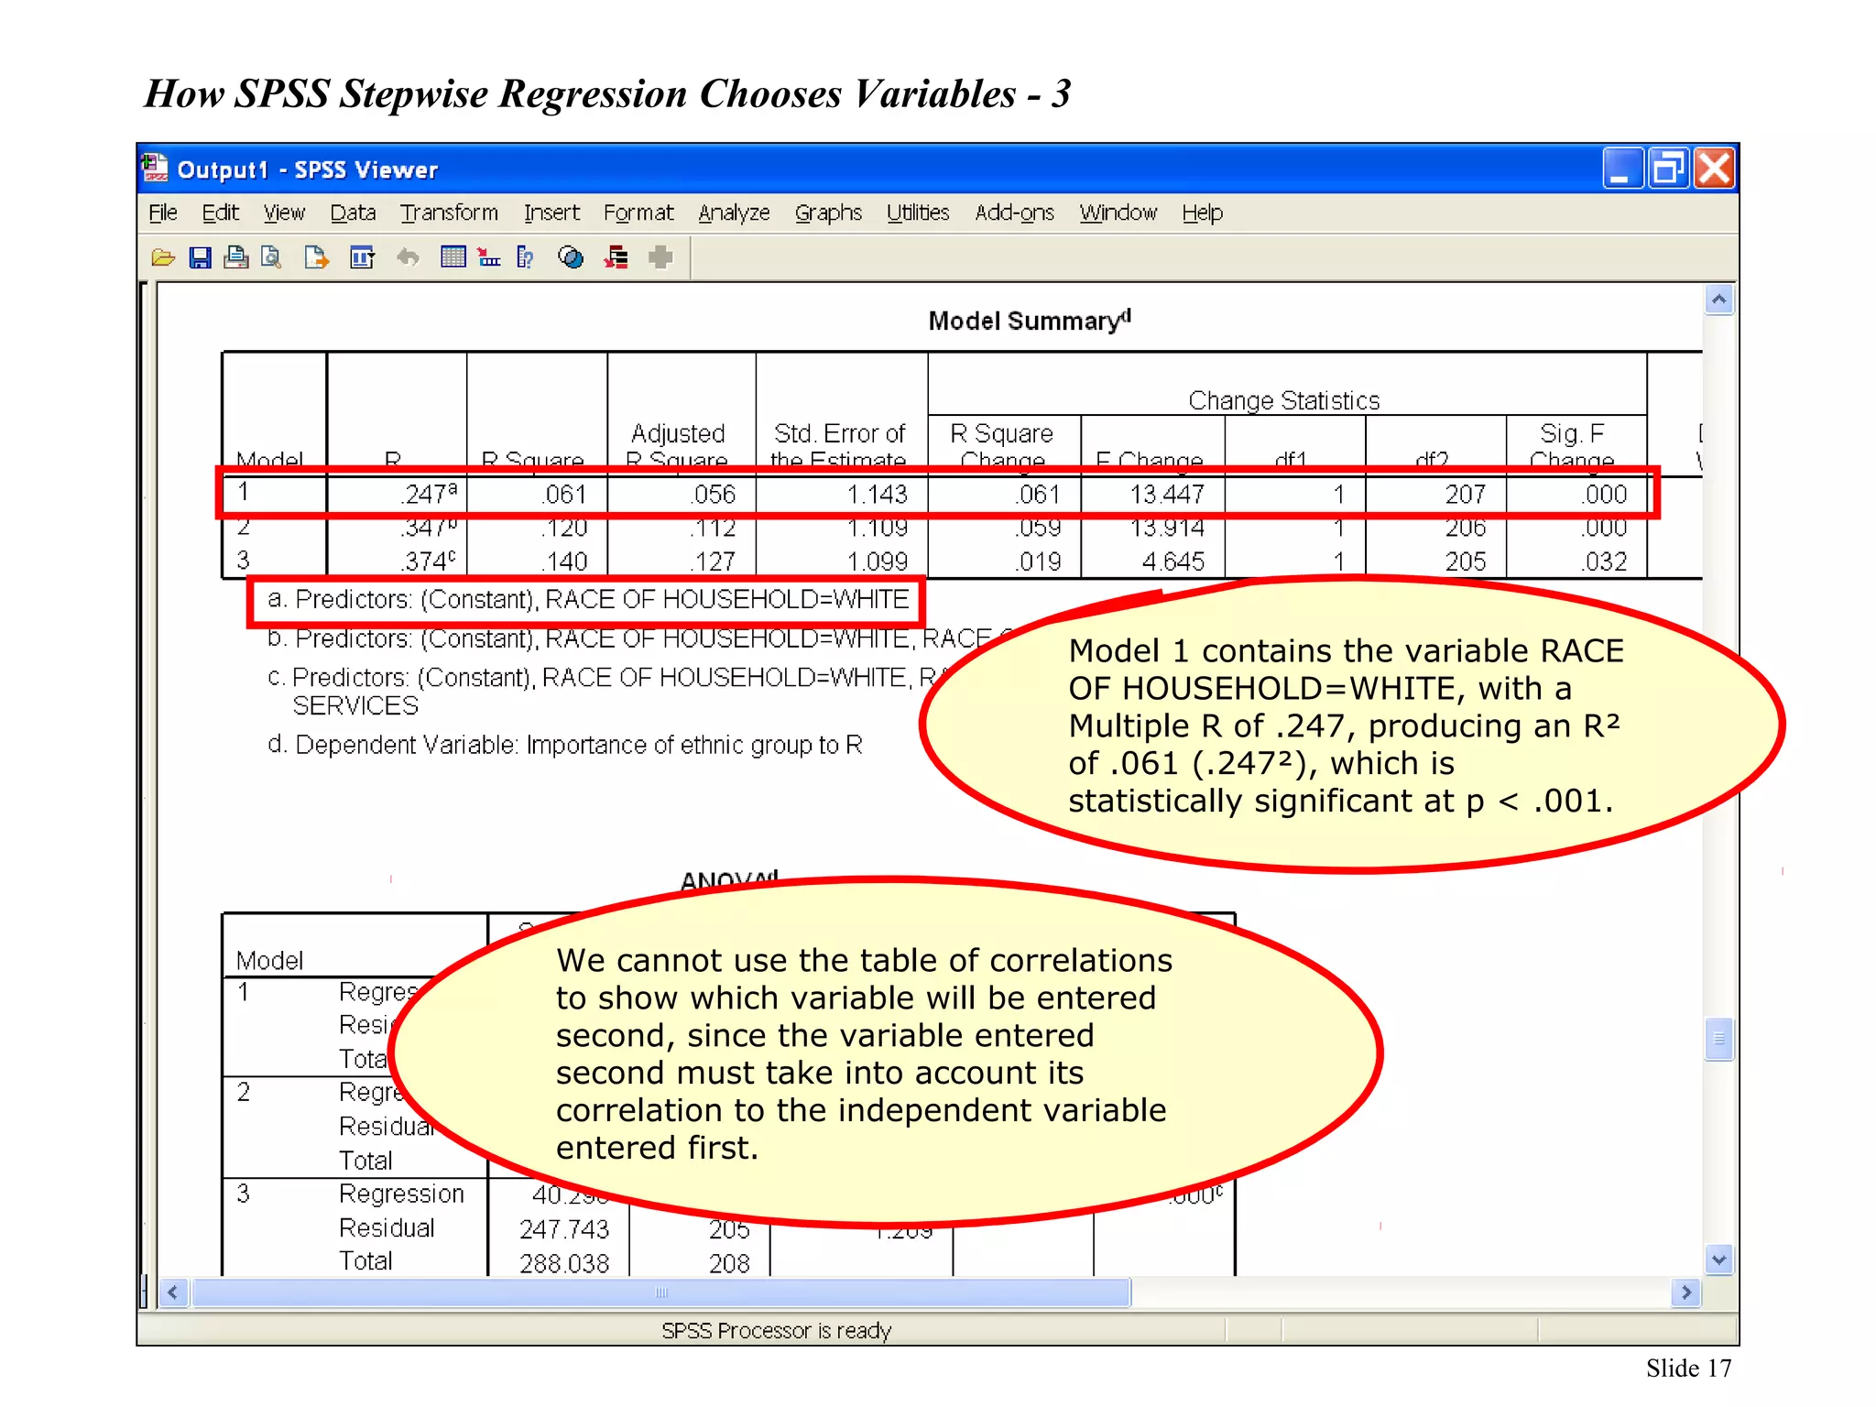Click the SPSS Processor is ready status
This screenshot has width=1876, height=1407.
tap(776, 1330)
